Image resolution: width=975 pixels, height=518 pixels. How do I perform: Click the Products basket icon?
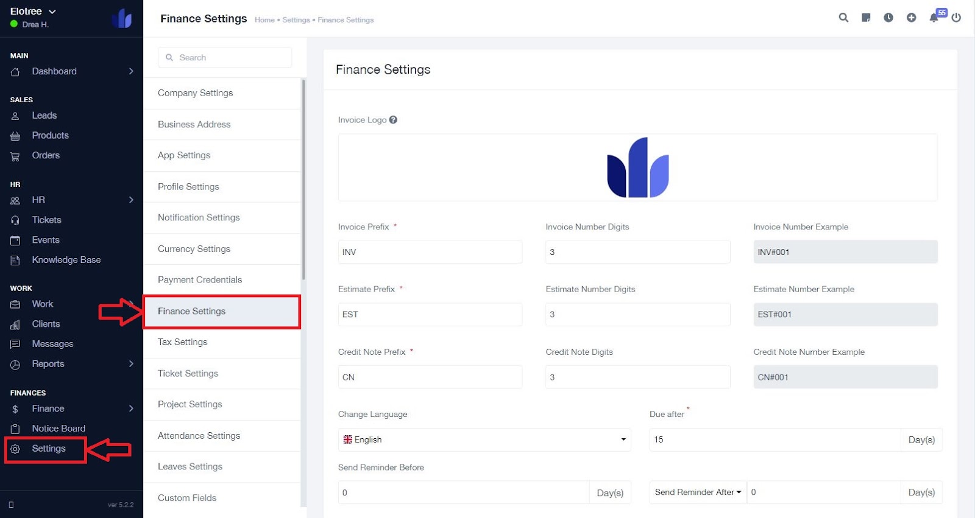pyautogui.click(x=15, y=136)
